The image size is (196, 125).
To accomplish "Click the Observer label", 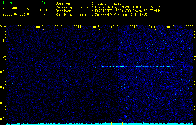I will tap(63, 3).
